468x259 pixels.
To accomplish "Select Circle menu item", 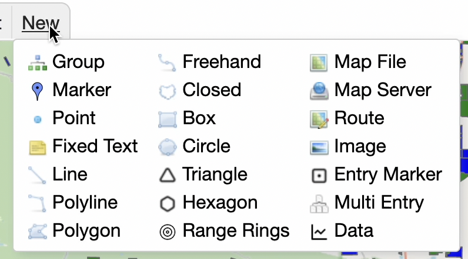I will 206,146.
